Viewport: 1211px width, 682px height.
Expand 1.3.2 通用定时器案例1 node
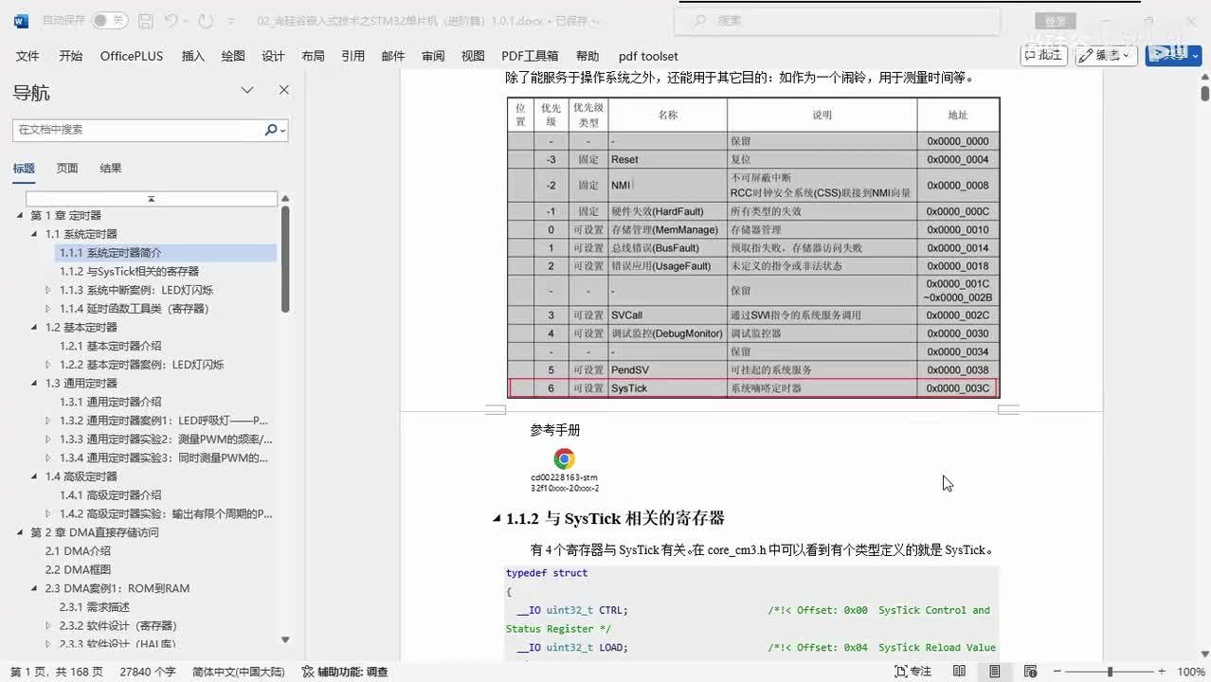pyautogui.click(x=48, y=421)
